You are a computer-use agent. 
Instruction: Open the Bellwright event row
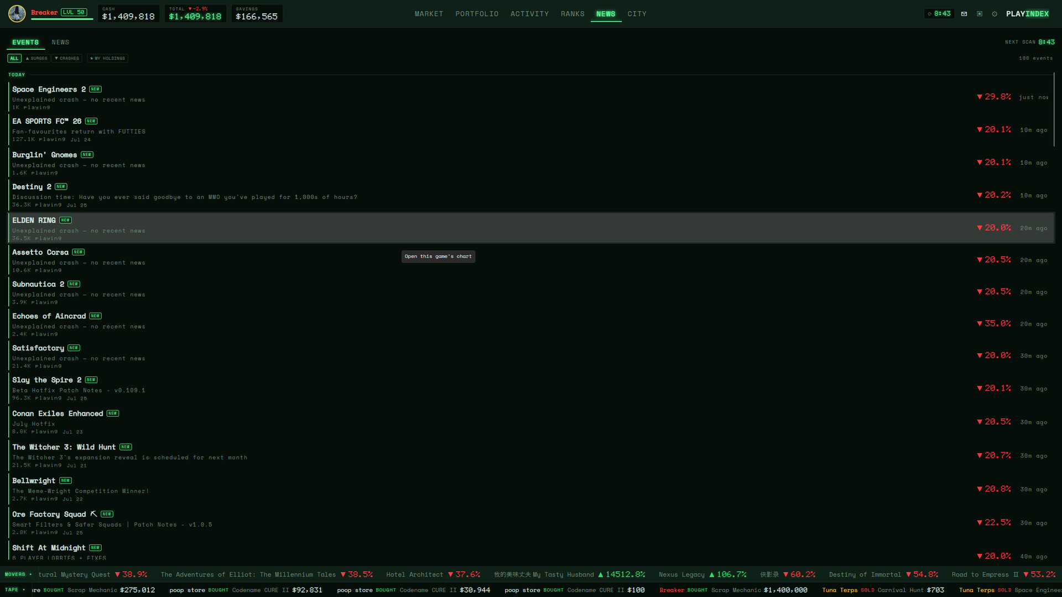click(531, 489)
